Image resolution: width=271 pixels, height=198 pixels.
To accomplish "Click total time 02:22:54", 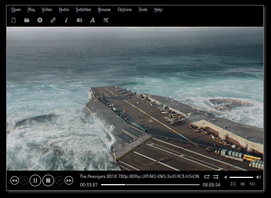I will [x=212, y=185].
